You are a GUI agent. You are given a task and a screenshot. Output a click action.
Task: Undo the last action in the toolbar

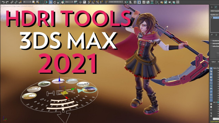point(3,2)
